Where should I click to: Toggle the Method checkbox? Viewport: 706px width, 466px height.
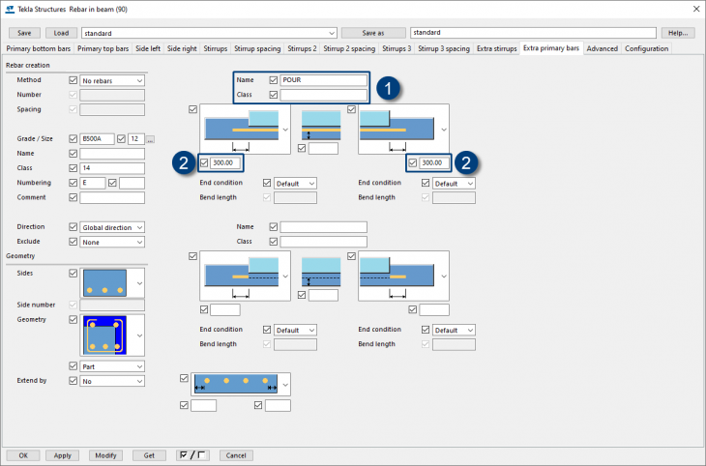73,80
